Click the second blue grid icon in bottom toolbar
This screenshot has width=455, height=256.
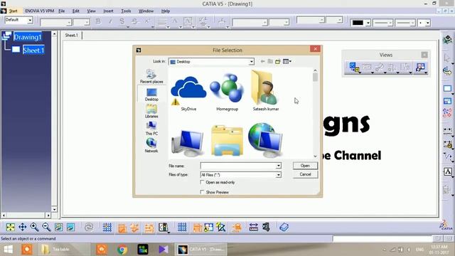(182, 228)
